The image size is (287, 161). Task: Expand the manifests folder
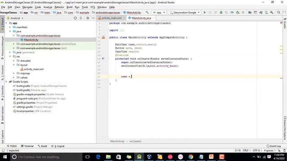(10, 27)
